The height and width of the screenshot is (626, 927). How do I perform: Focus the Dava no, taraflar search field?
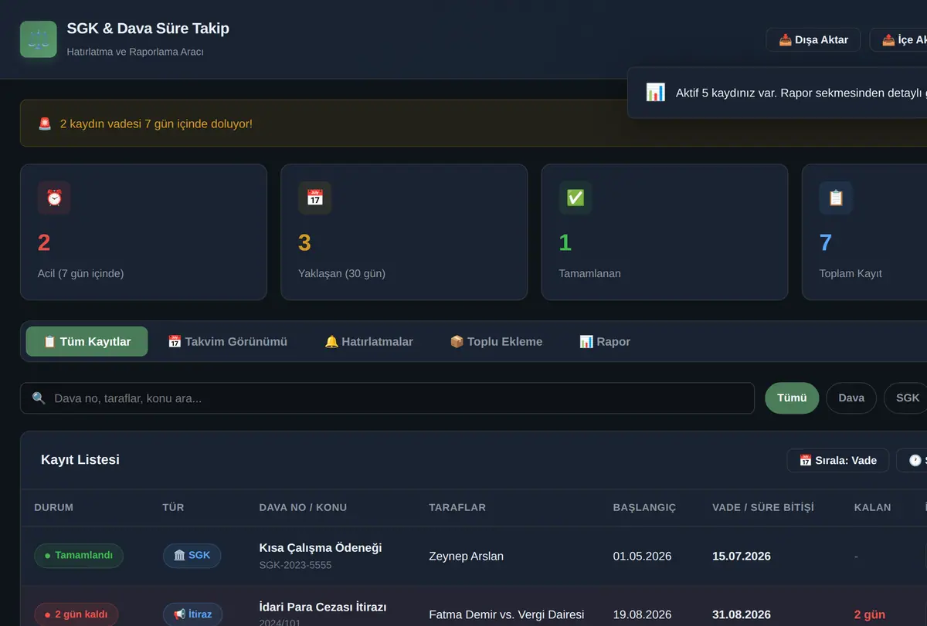pos(387,398)
